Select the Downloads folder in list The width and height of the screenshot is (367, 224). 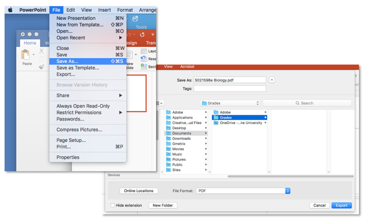181,138
